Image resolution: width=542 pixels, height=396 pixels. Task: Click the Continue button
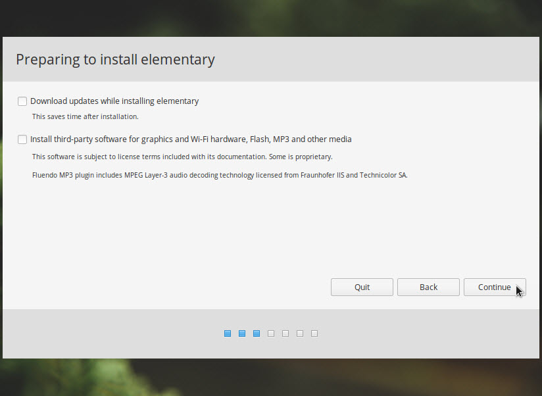495,287
